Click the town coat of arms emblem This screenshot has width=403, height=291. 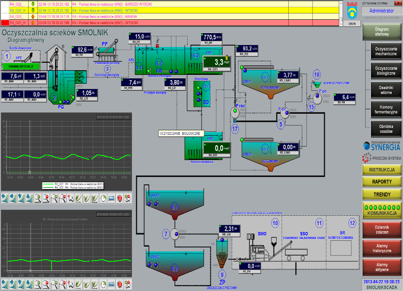[352, 11]
